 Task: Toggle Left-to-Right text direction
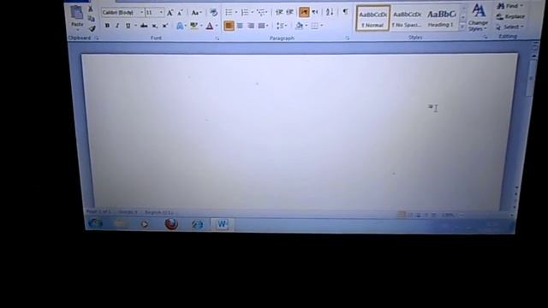click(304, 13)
